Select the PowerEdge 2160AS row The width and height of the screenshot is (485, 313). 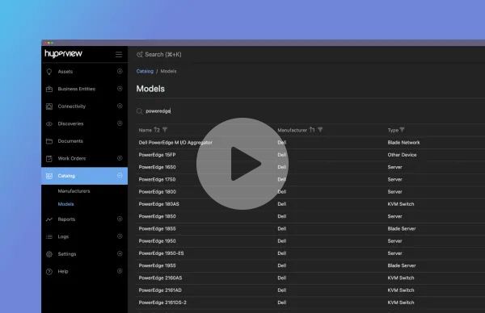(310, 278)
